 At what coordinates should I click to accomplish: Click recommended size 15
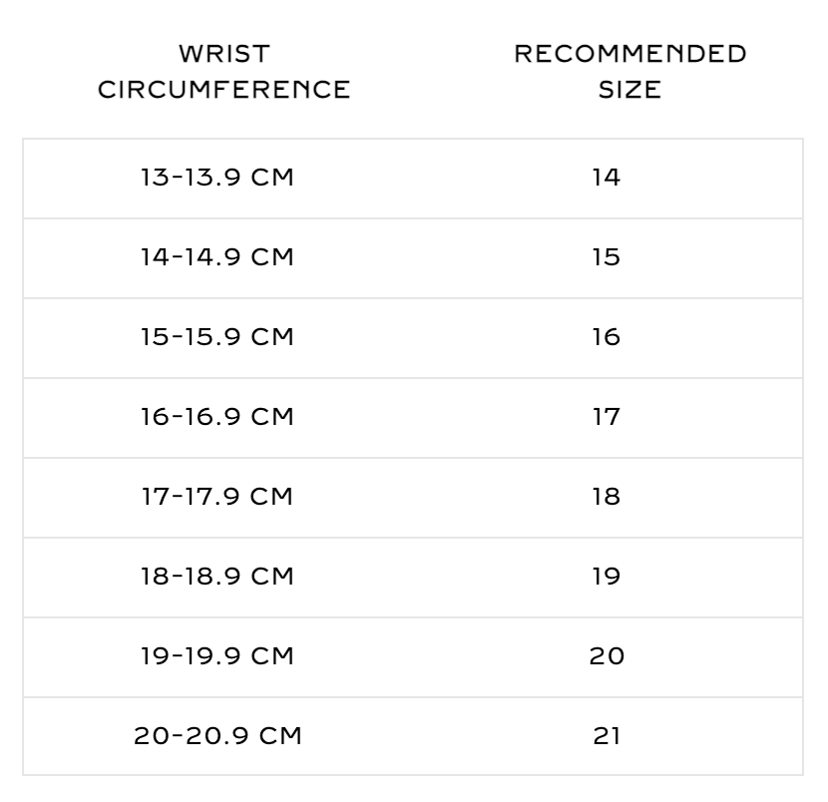tap(607, 257)
